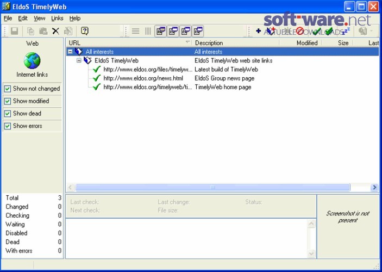Select the http://www.eldos.org/files/timelyw... link

(148, 70)
